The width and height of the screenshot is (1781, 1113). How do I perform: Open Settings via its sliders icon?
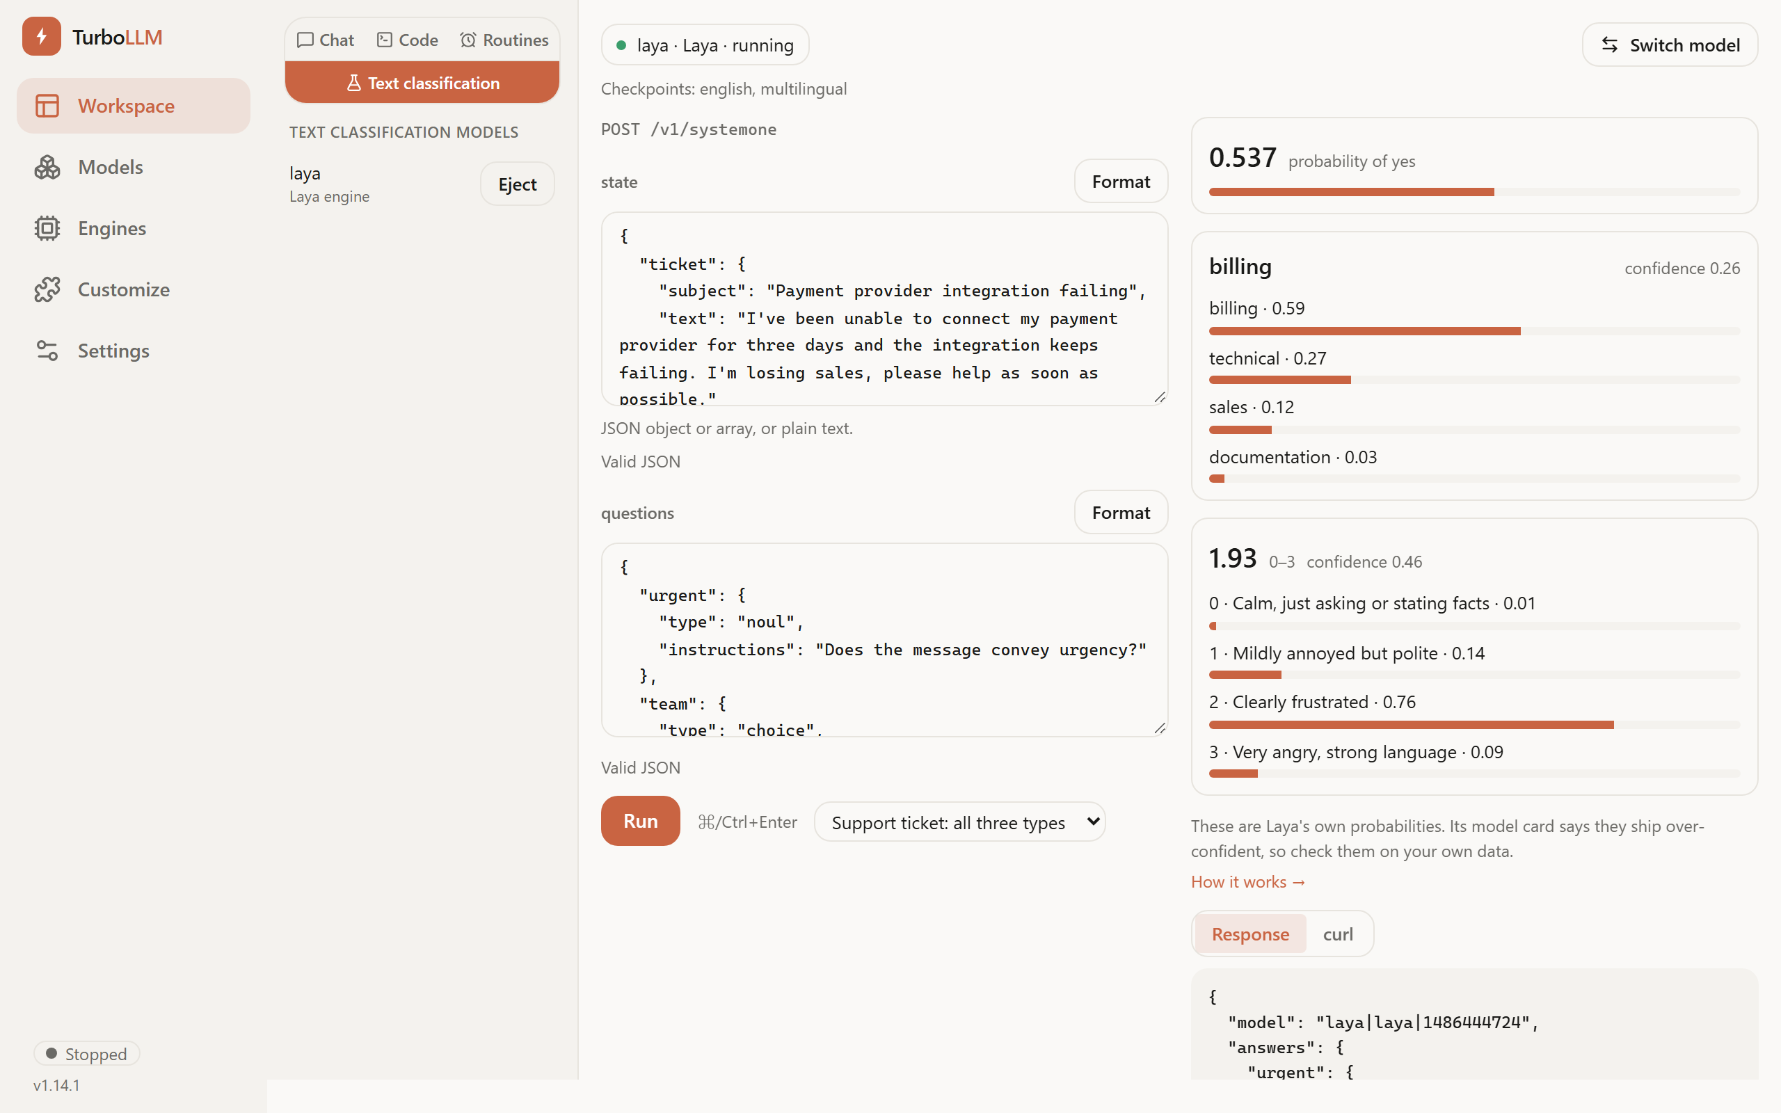point(47,351)
